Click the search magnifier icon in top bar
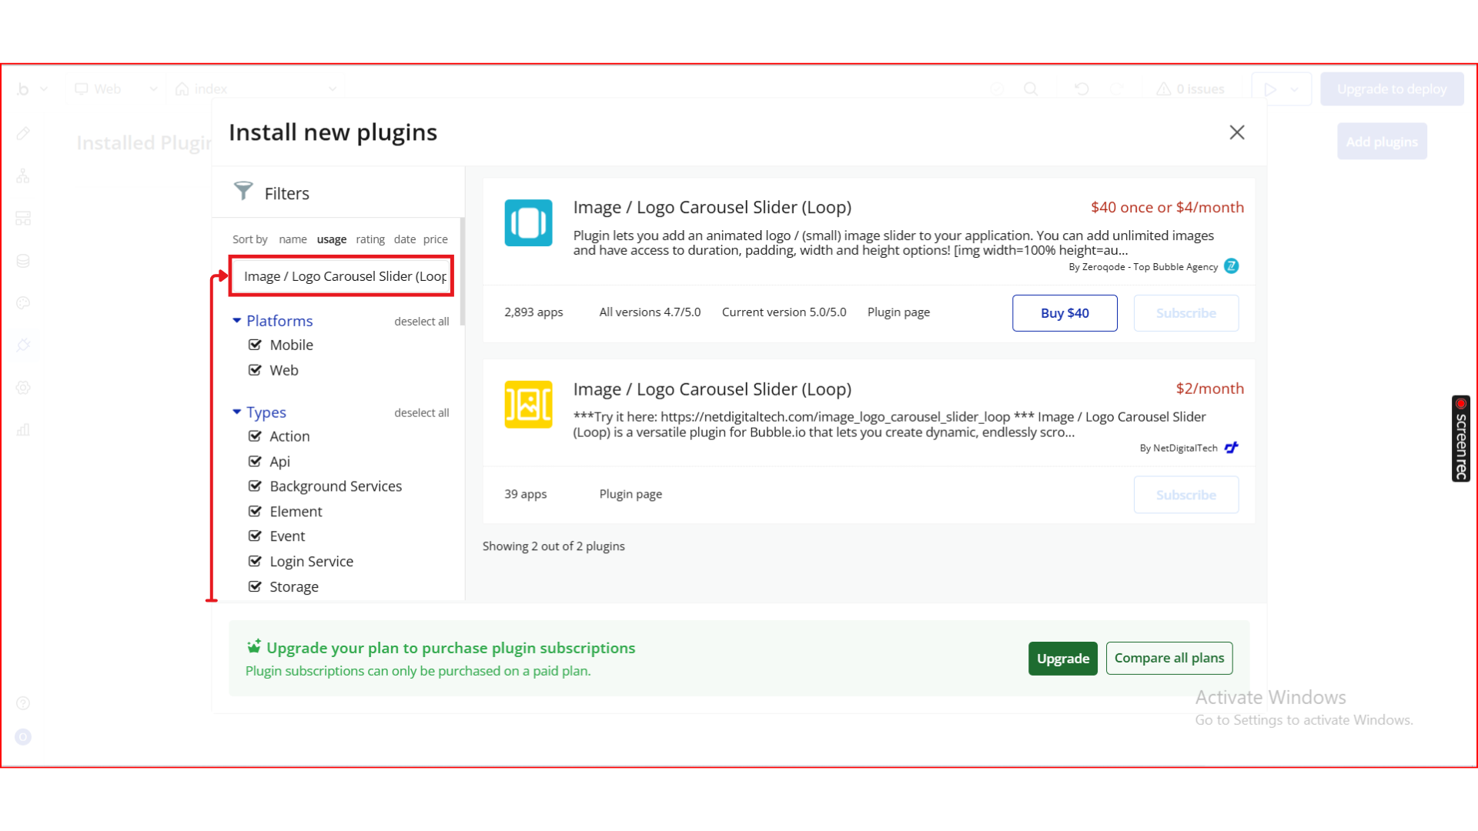The image size is (1478, 831). [1031, 89]
